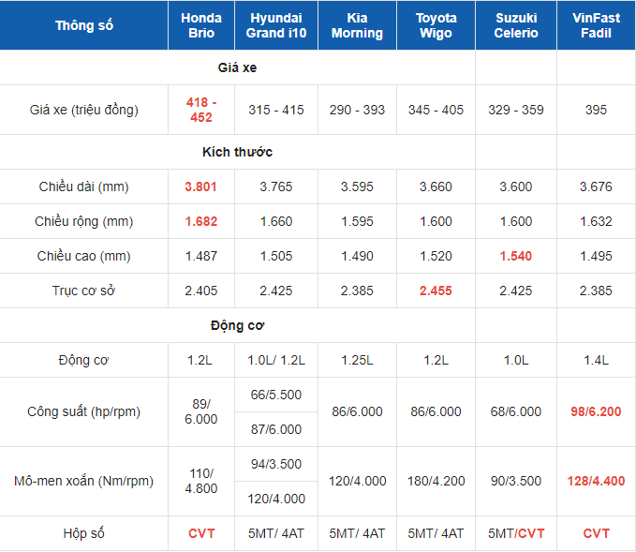Click the engine value '1.25L'
This screenshot has height=552, width=636.
[x=357, y=360]
